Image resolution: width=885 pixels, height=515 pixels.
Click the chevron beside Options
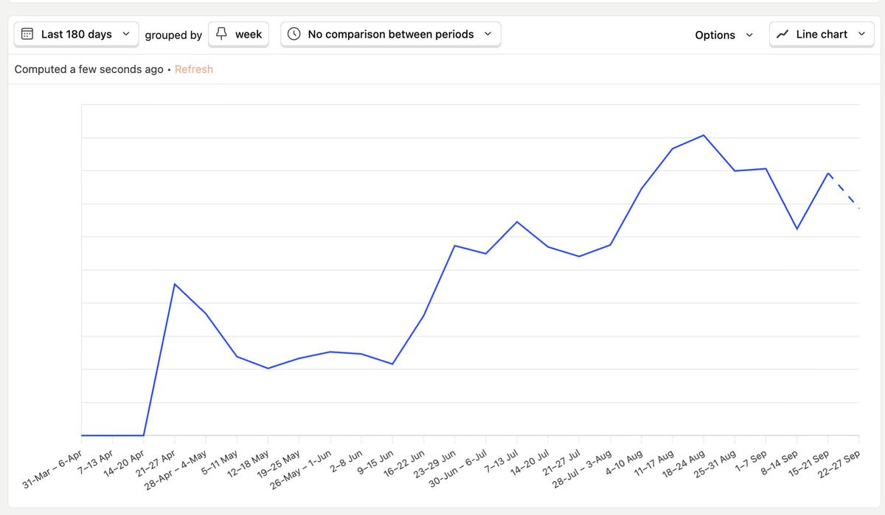coord(749,35)
